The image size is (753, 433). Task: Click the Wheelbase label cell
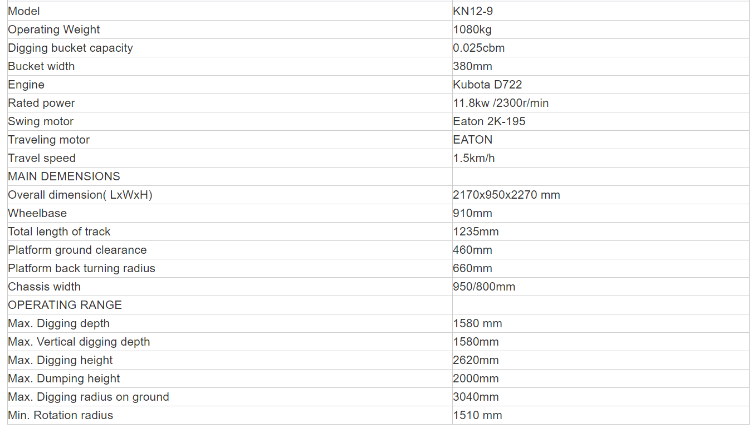[37, 213]
